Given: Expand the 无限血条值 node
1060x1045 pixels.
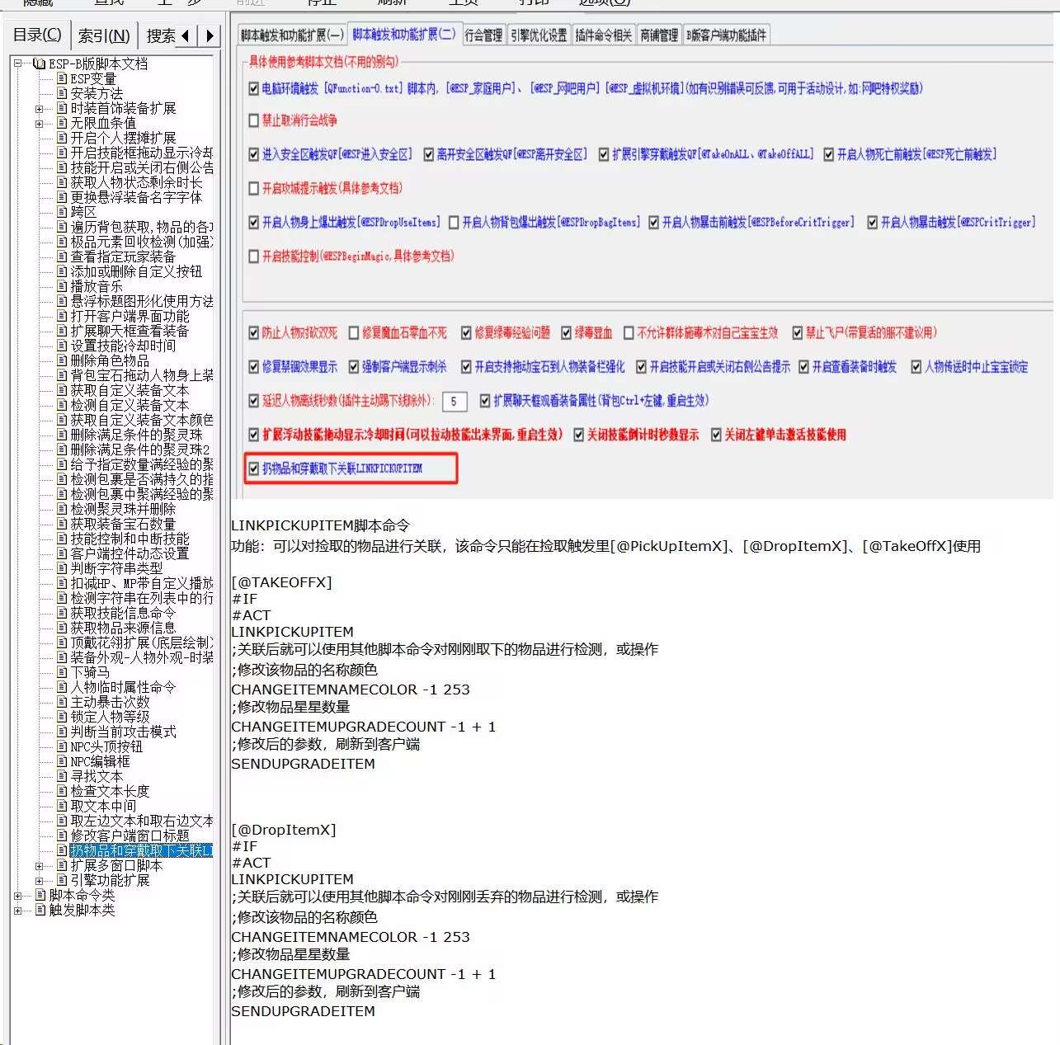Looking at the screenshot, I should (39, 123).
